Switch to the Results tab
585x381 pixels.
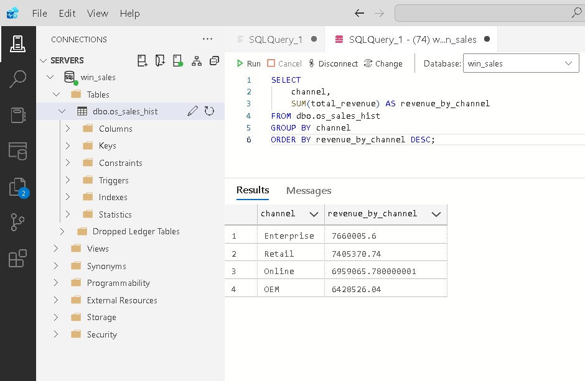[253, 190]
